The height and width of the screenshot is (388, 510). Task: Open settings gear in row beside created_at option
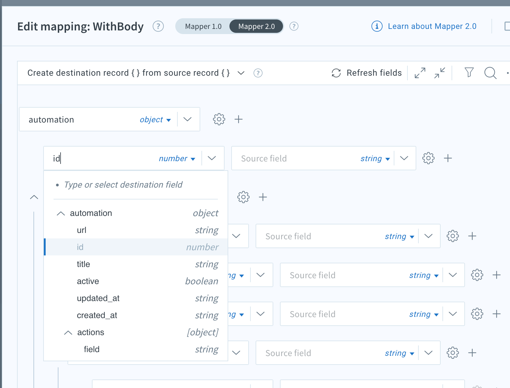point(477,314)
